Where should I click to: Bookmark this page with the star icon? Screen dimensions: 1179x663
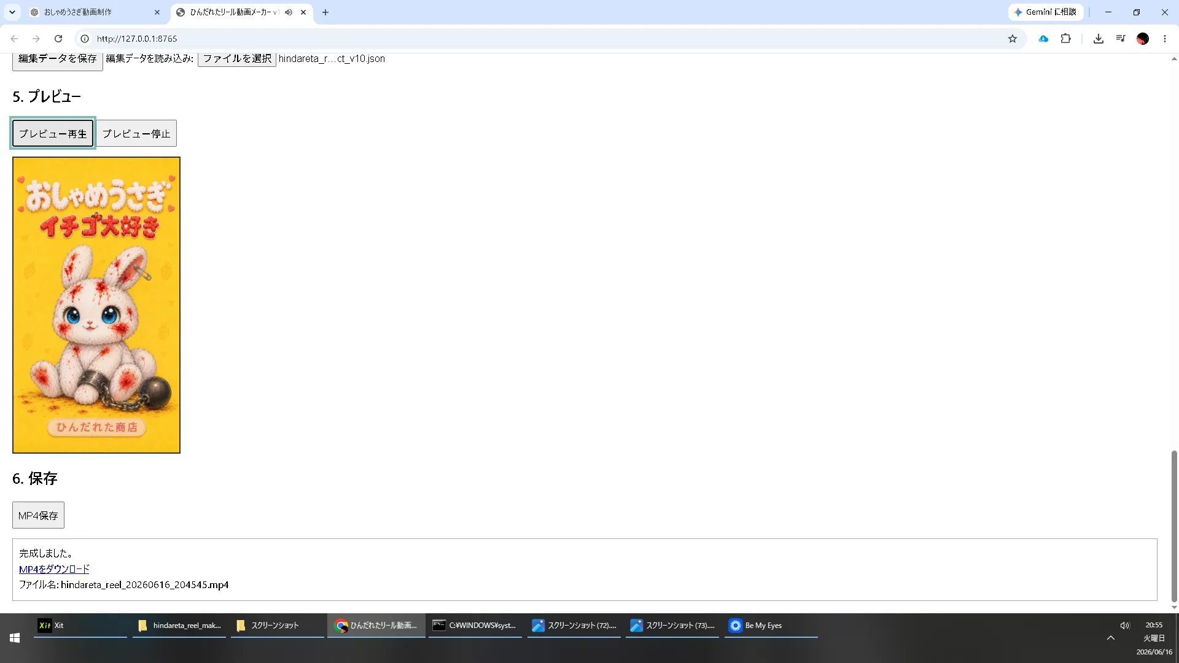(1013, 39)
